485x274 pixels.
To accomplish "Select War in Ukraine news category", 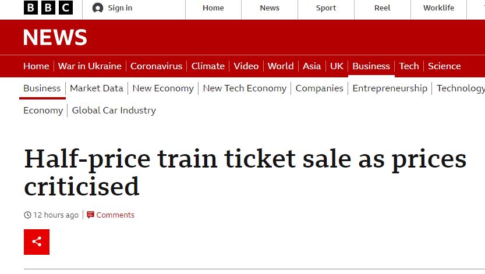I will (x=90, y=66).
